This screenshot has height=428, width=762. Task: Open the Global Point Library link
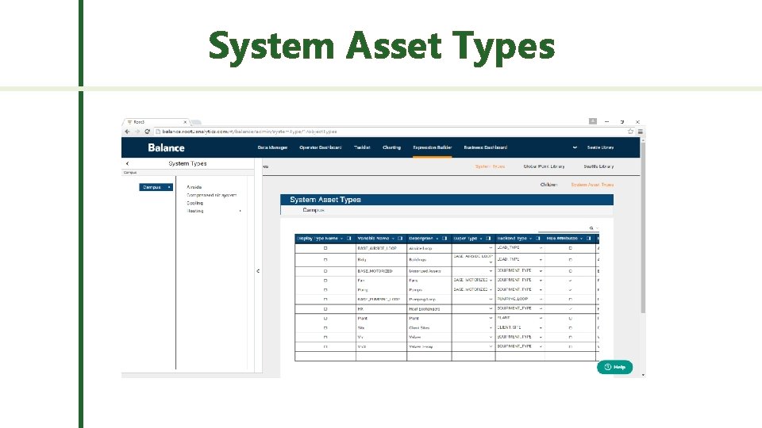544,166
